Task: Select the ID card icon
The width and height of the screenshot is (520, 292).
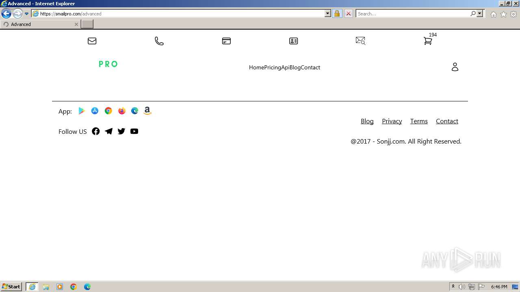Action: [293, 41]
